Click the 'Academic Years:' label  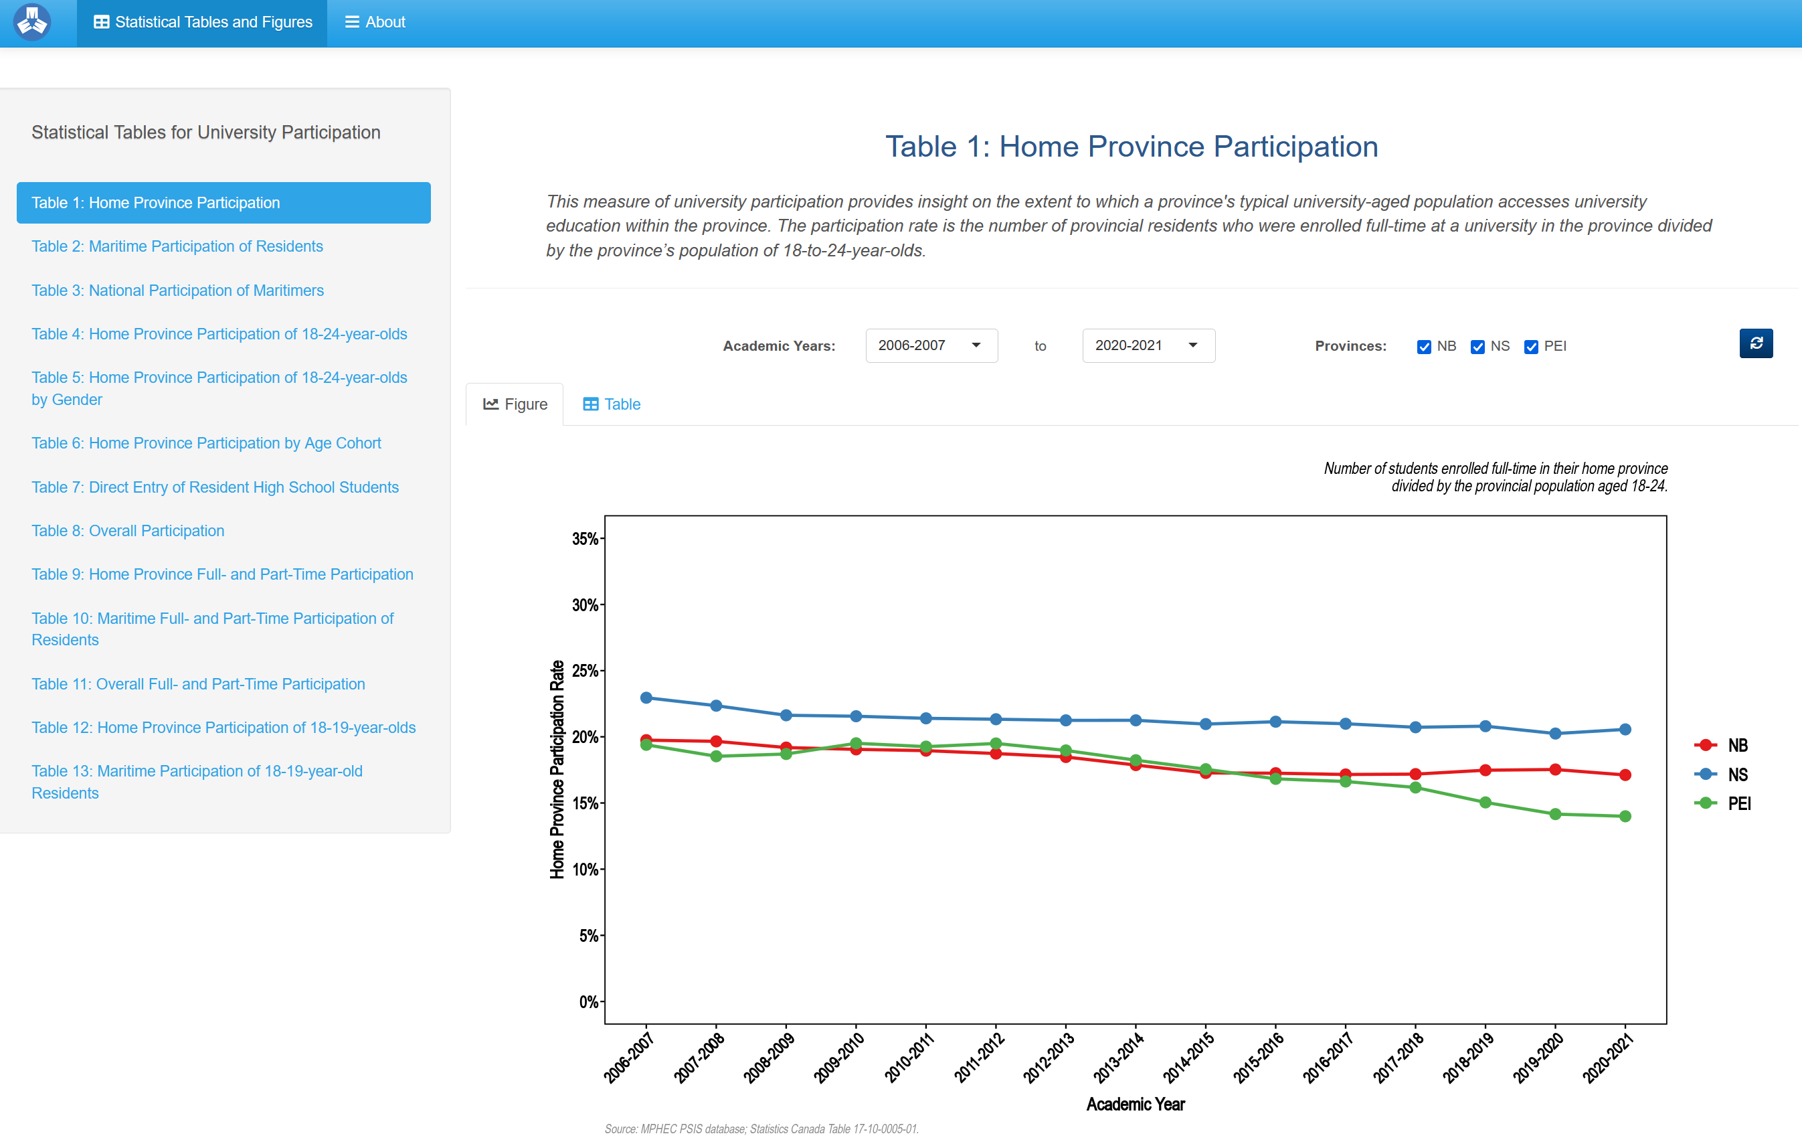pos(778,347)
